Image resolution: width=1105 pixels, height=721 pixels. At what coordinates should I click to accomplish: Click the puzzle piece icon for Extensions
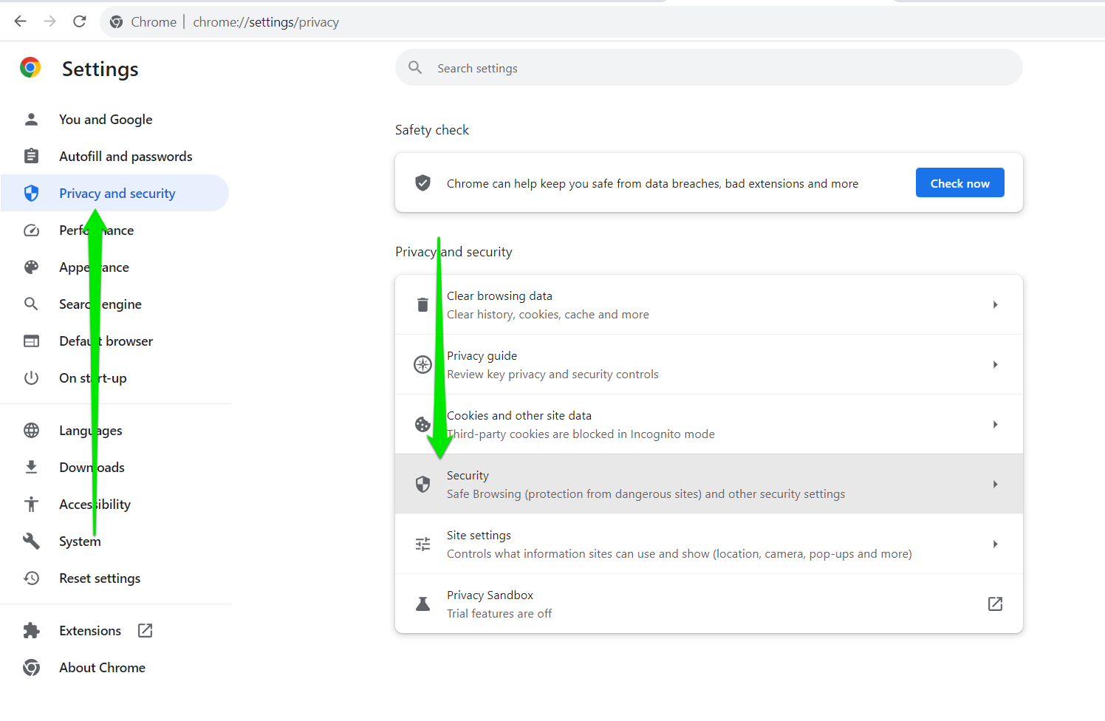(31, 630)
